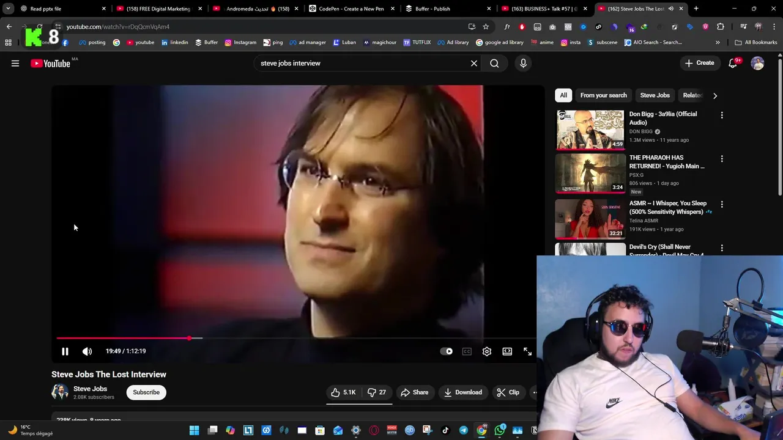The image size is (783, 440).
Task: Switch to theater mode view
Action: (507, 351)
